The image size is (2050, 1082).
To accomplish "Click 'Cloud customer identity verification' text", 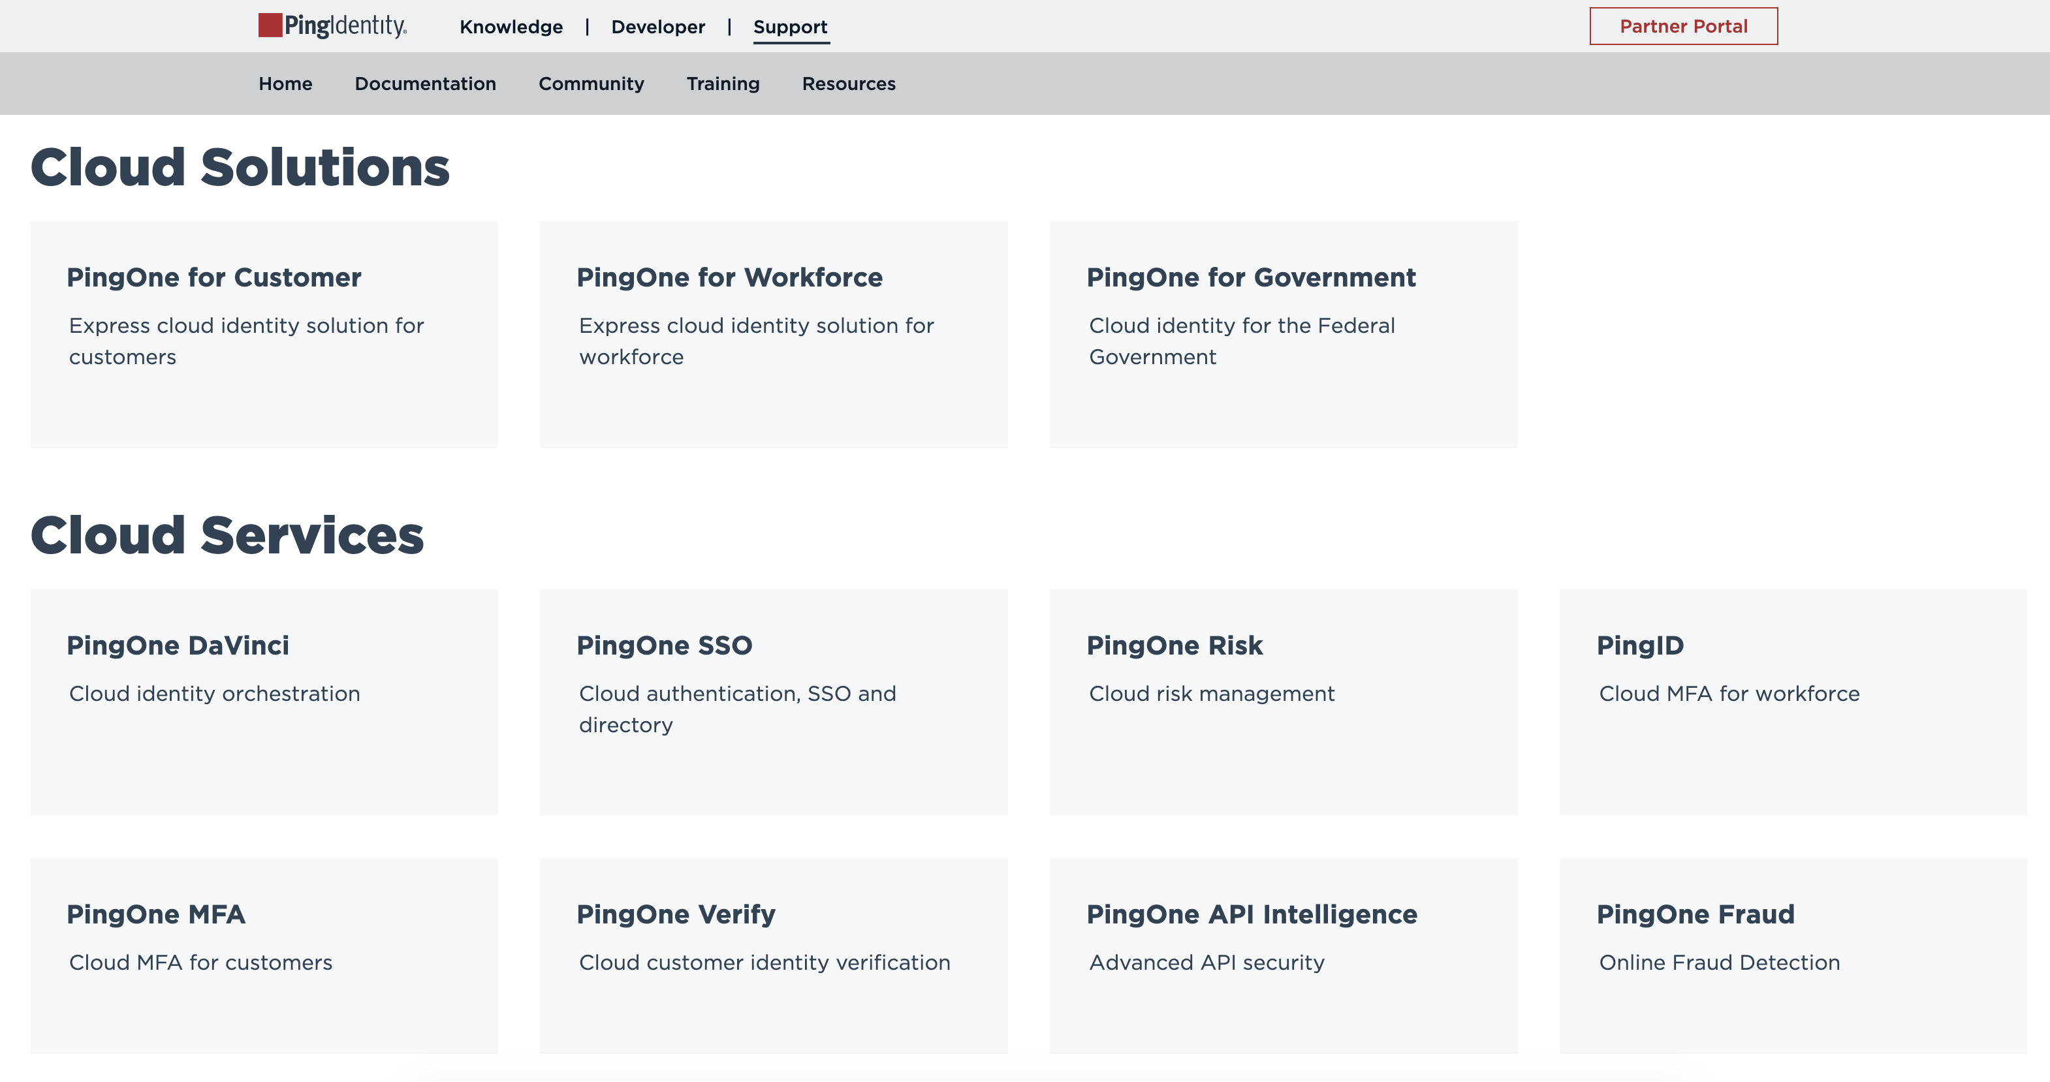I will 764,963.
